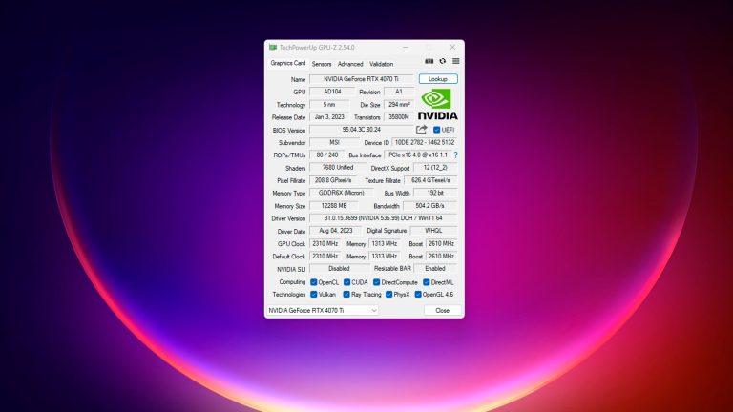Image resolution: width=733 pixels, height=412 pixels.
Task: Click the Lookup button
Action: tap(438, 79)
